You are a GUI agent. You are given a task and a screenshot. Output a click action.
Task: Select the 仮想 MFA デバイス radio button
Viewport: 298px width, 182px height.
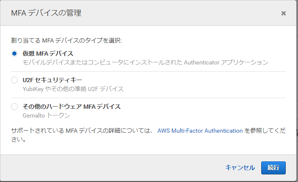(14, 54)
